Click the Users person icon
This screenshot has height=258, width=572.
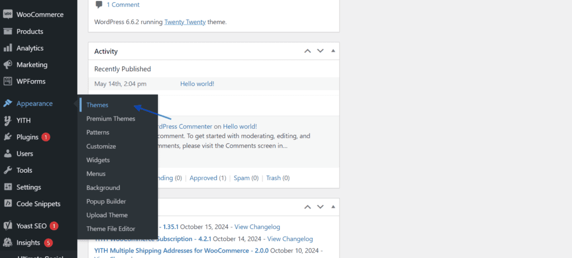pos(8,154)
